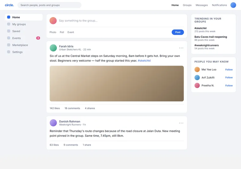Viewport: 241px width, 169px height.
Task: Click '212 posts this week' text
Action: (205, 31)
